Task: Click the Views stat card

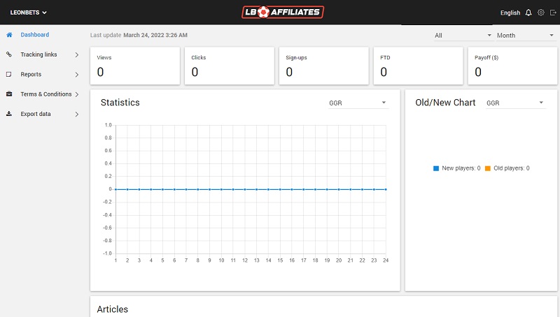Action: 135,66
